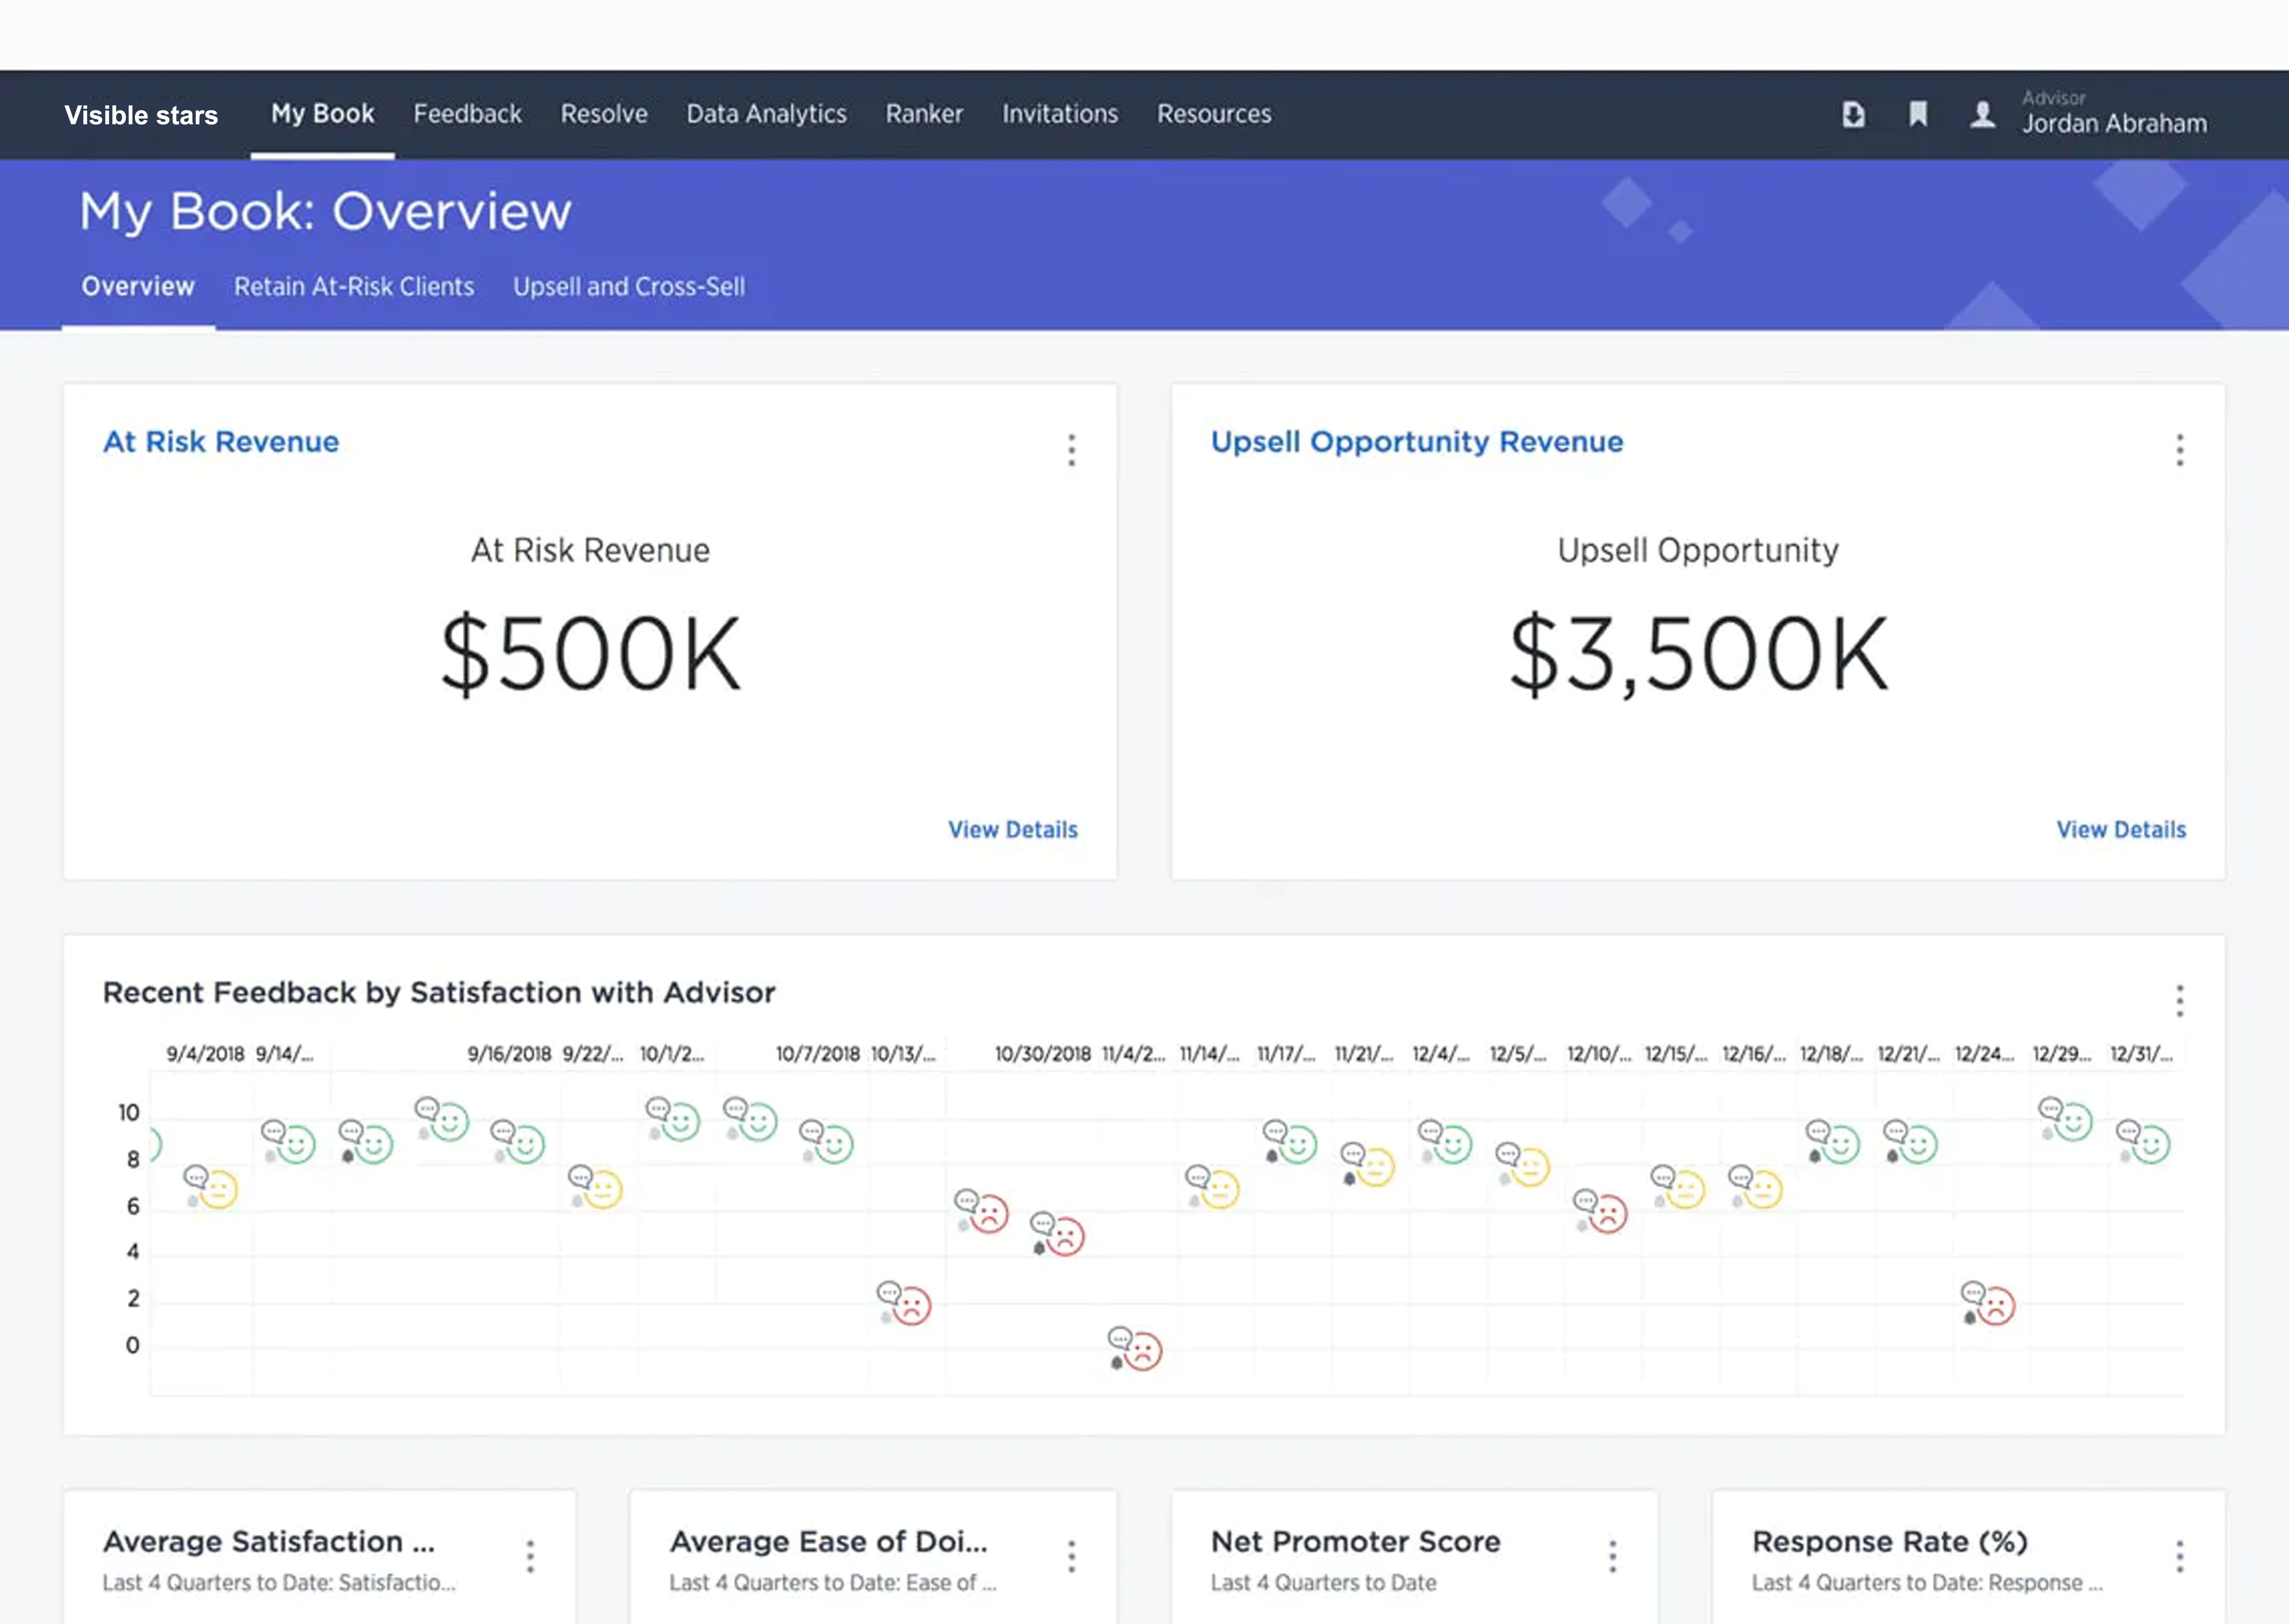This screenshot has width=2289, height=1624.
Task: Switch to Upsell and Cross-Sell tab
Action: [x=629, y=287]
